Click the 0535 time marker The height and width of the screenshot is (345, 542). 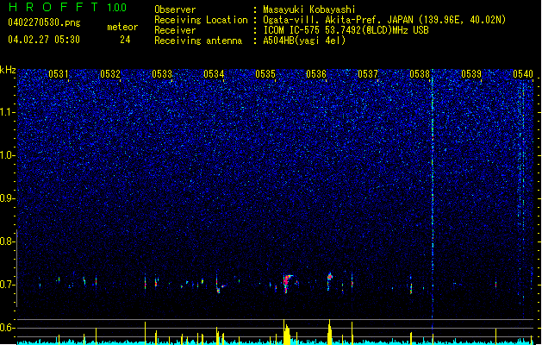(265, 74)
